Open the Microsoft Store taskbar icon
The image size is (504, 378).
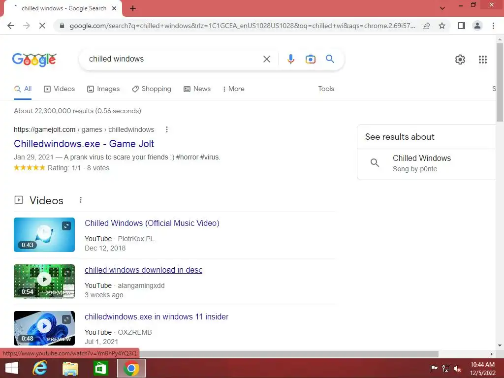point(100,368)
